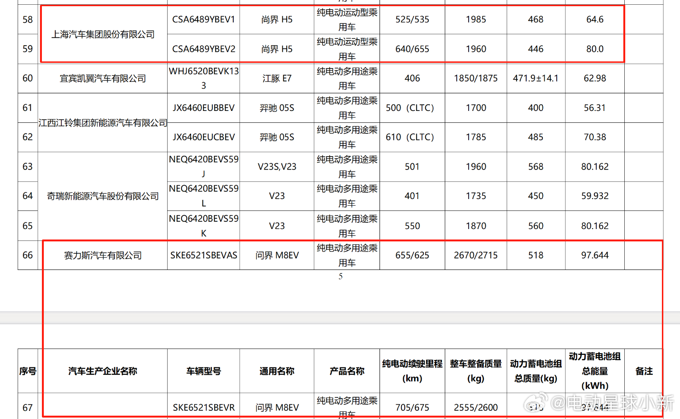Select the model cell SKE6521SBEVR

pos(203,408)
